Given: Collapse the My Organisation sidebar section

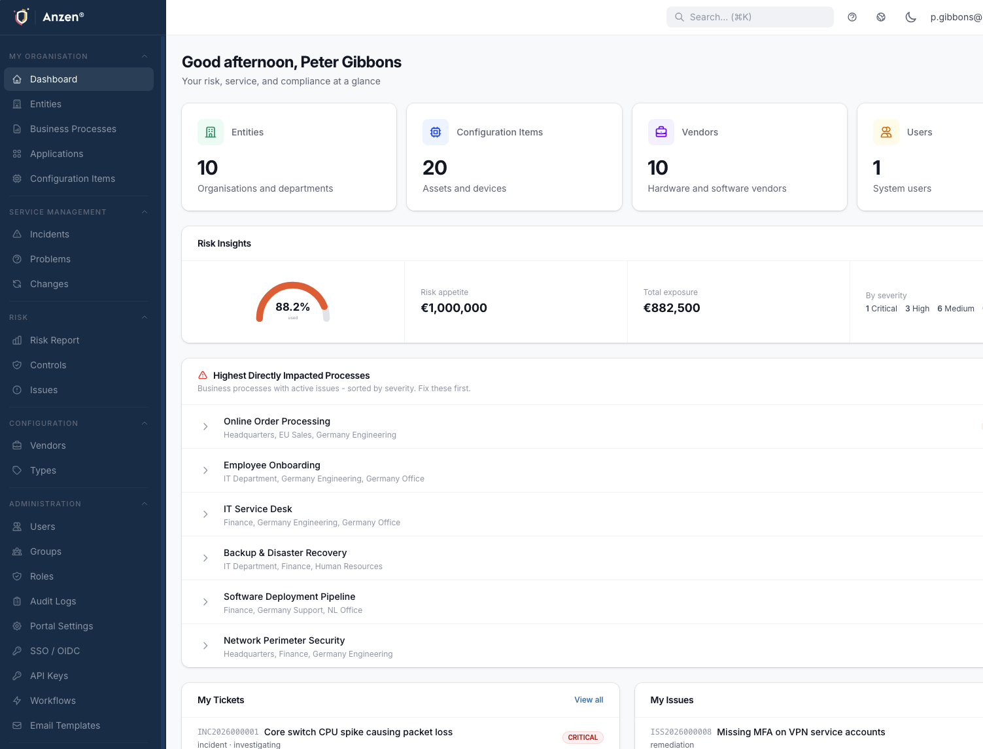Looking at the screenshot, I should tap(145, 56).
